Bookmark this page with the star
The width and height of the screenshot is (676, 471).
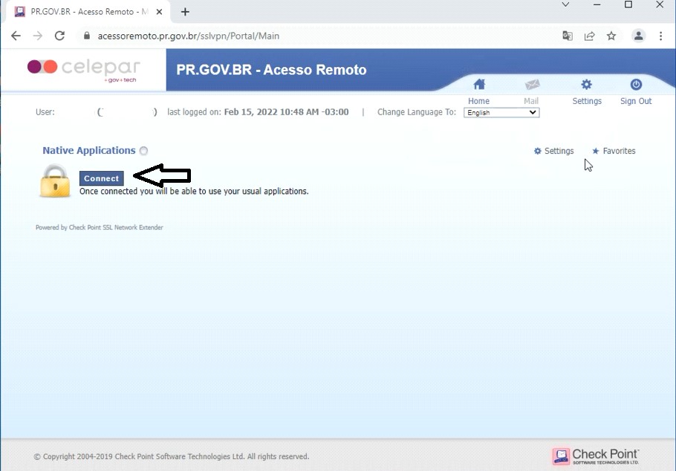(x=611, y=36)
